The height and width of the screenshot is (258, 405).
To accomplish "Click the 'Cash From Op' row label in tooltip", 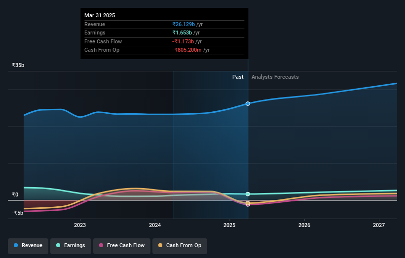I will tap(102, 50).
